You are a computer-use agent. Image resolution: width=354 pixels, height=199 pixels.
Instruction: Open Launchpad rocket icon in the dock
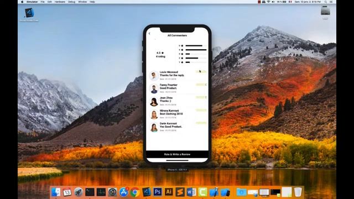79,192
